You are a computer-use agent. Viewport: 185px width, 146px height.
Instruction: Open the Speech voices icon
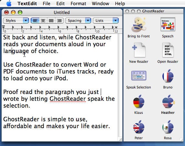tap(168, 24)
